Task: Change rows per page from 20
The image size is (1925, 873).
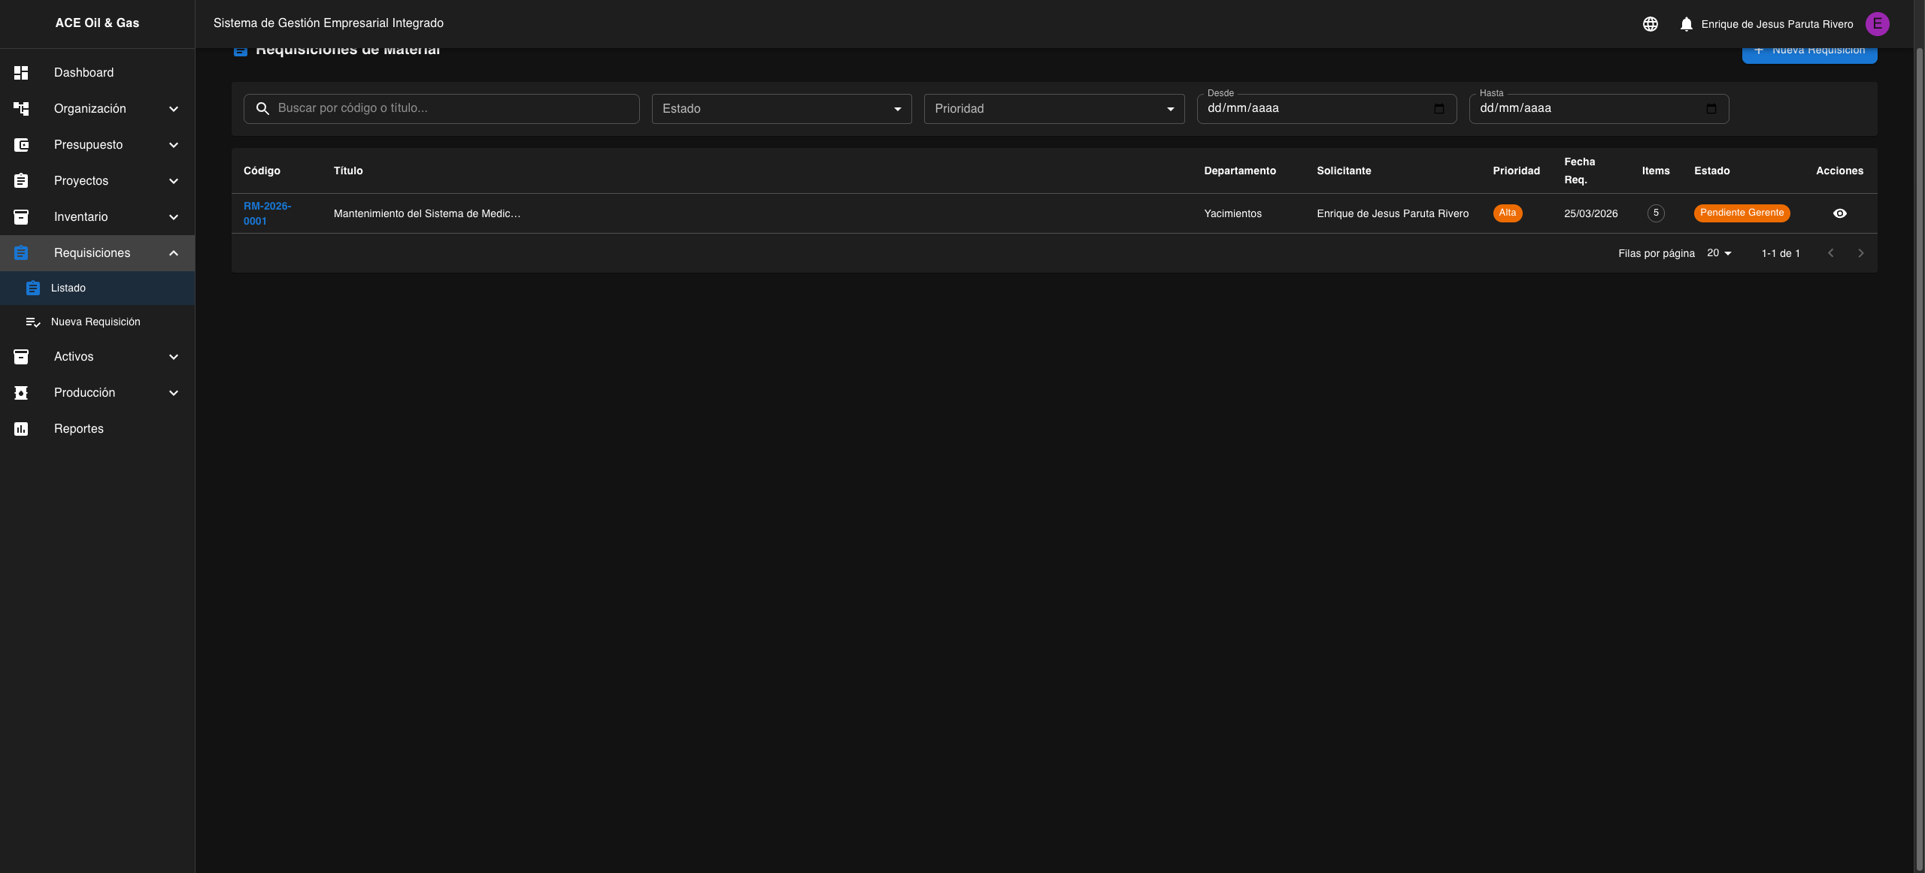Action: [1719, 253]
